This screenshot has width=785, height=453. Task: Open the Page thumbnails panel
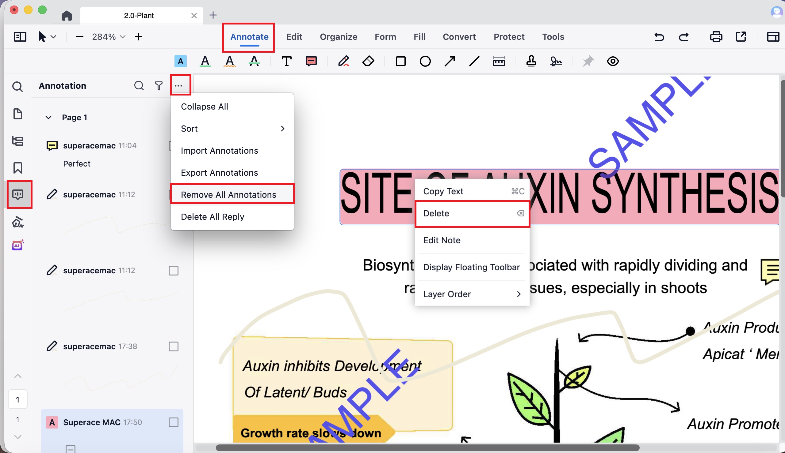coord(17,114)
